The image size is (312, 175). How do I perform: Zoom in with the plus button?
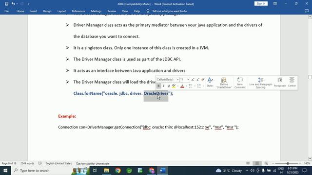click(300, 163)
